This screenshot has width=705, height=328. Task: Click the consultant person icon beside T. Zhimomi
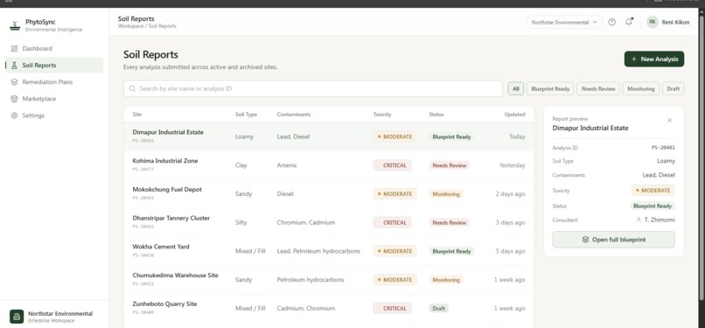639,220
